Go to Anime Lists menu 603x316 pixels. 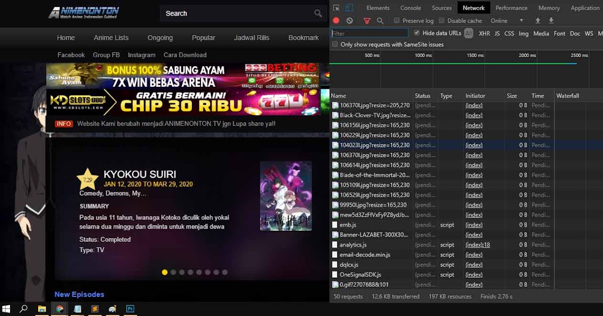pyautogui.click(x=111, y=38)
